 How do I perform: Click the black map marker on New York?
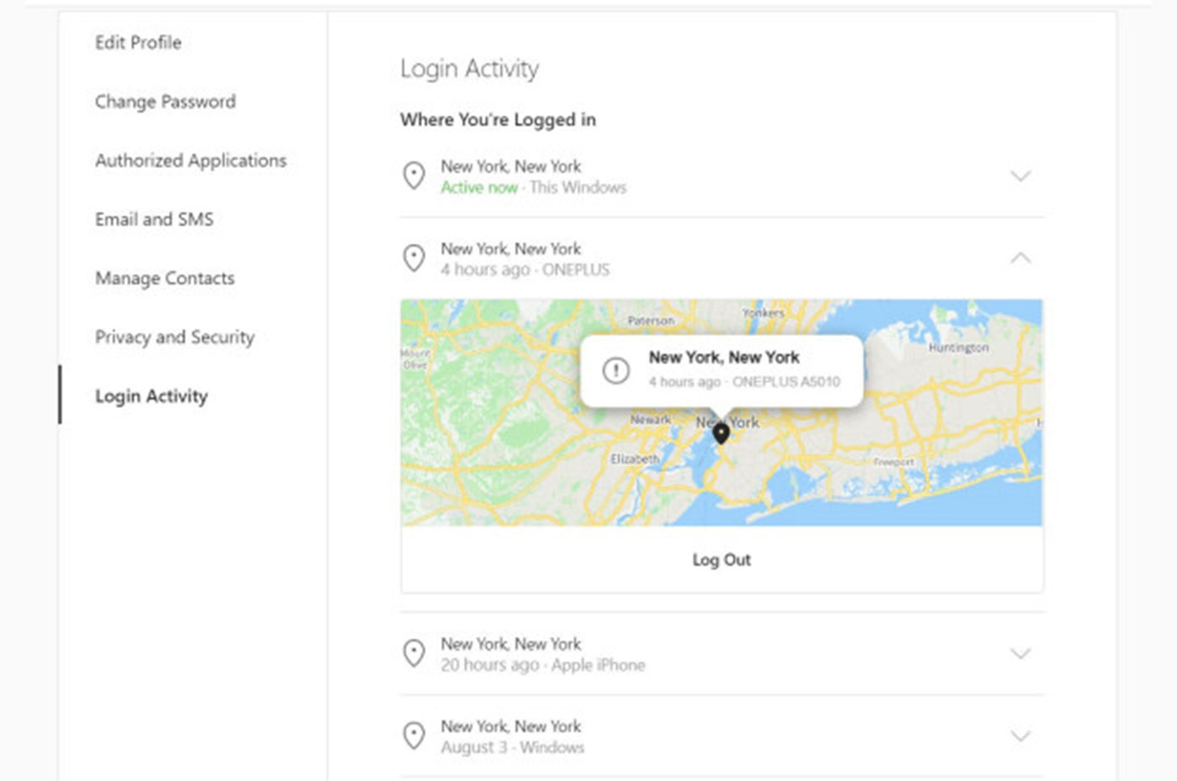click(720, 433)
